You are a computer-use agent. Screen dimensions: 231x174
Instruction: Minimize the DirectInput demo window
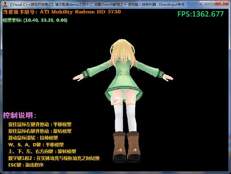(203, 3)
